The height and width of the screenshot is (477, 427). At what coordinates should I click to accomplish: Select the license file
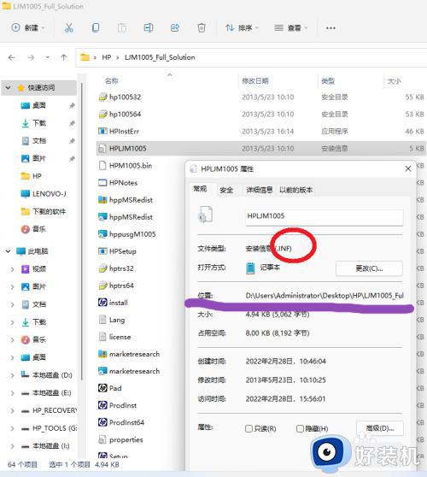(120, 337)
